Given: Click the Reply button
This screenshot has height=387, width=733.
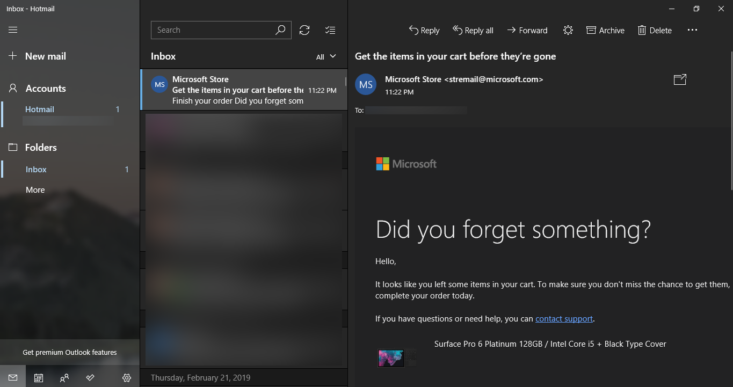Looking at the screenshot, I should (424, 31).
